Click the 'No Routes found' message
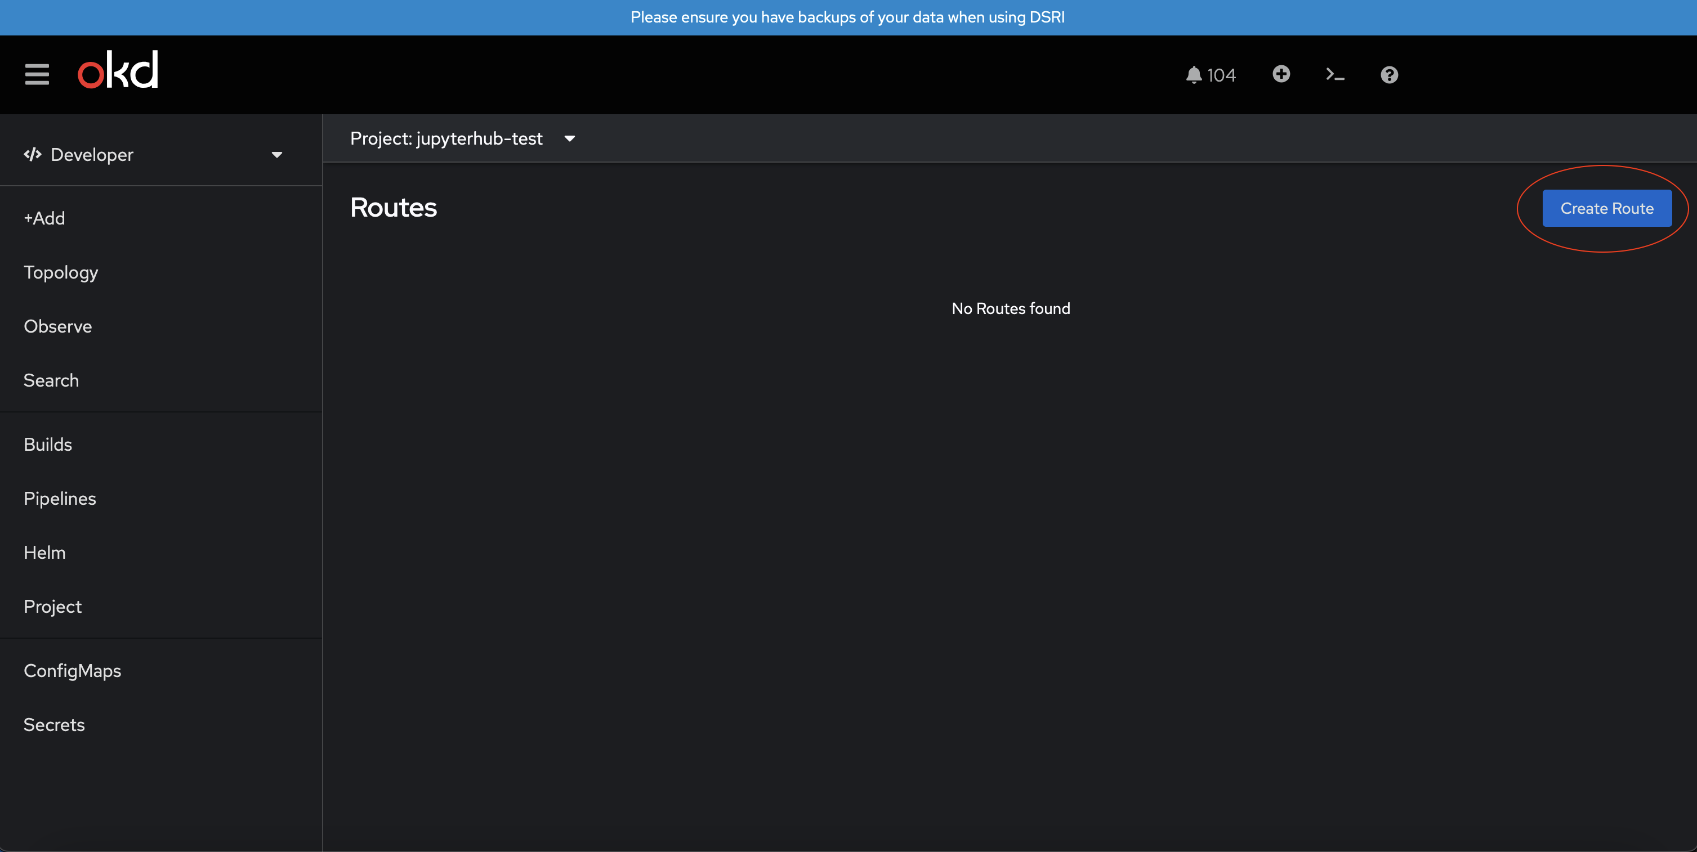The image size is (1697, 852). pos(1011,308)
